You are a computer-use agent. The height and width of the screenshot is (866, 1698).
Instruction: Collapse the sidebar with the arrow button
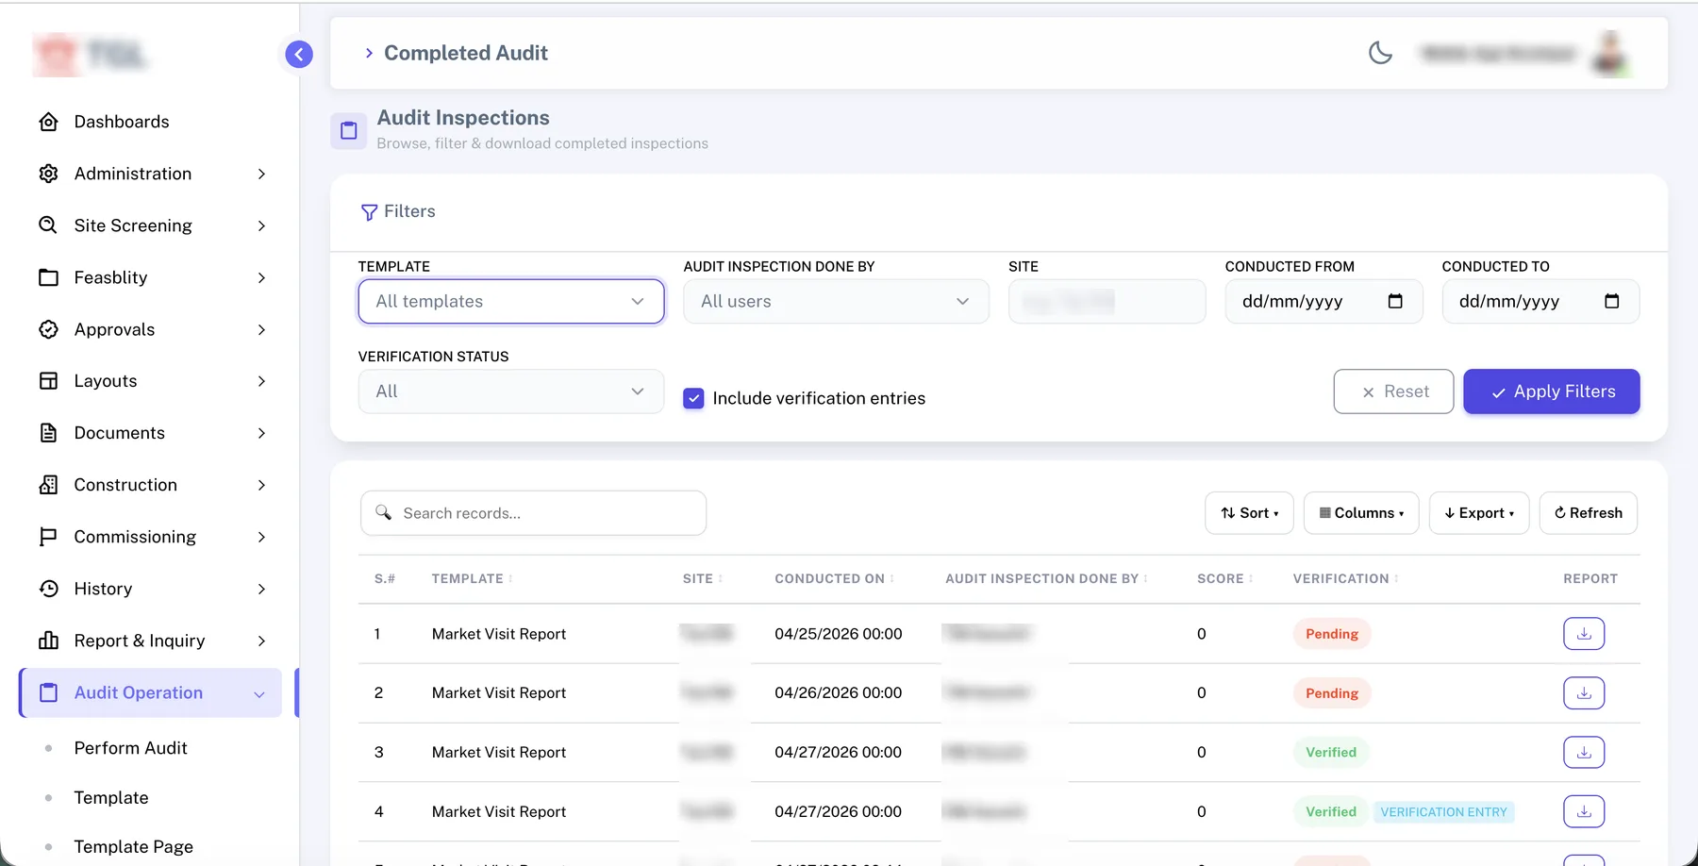click(299, 55)
